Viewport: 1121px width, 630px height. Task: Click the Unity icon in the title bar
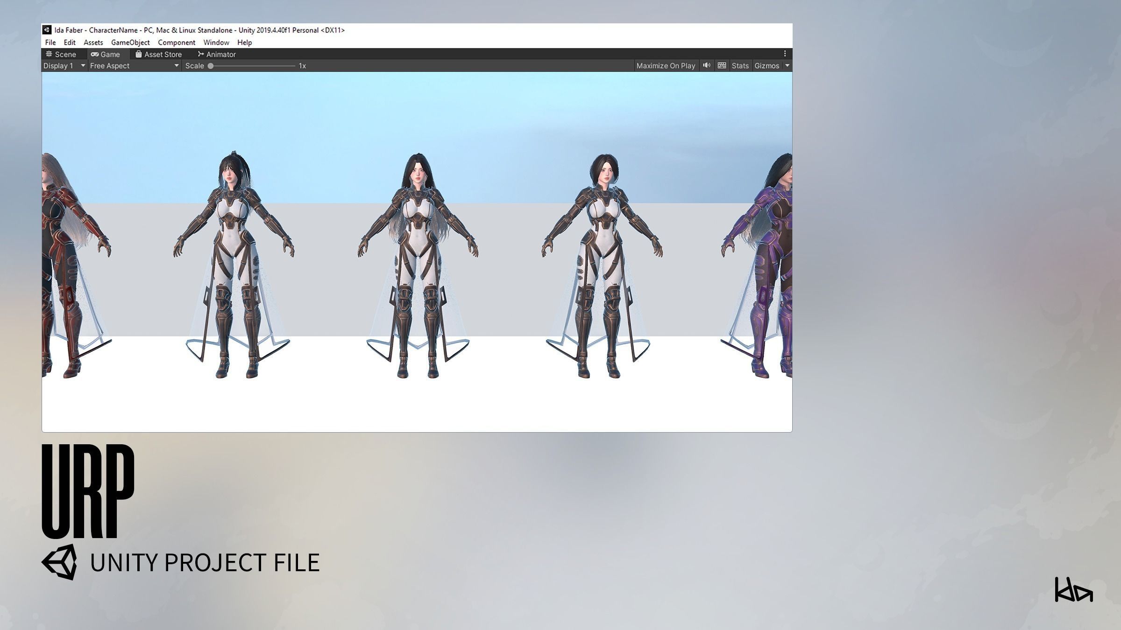click(x=47, y=30)
